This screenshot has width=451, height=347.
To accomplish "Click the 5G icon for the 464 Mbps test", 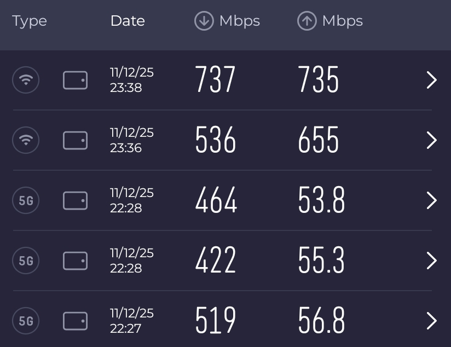I will point(26,201).
